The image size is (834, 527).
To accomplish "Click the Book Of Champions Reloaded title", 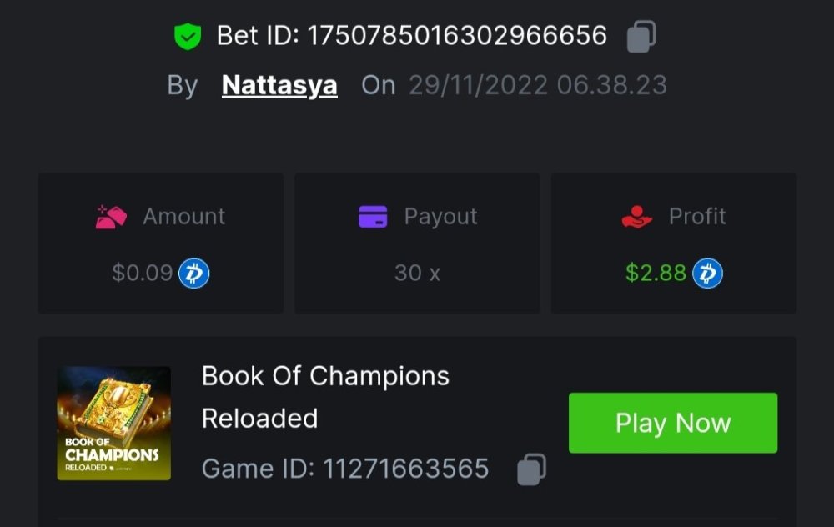I will pos(325,396).
